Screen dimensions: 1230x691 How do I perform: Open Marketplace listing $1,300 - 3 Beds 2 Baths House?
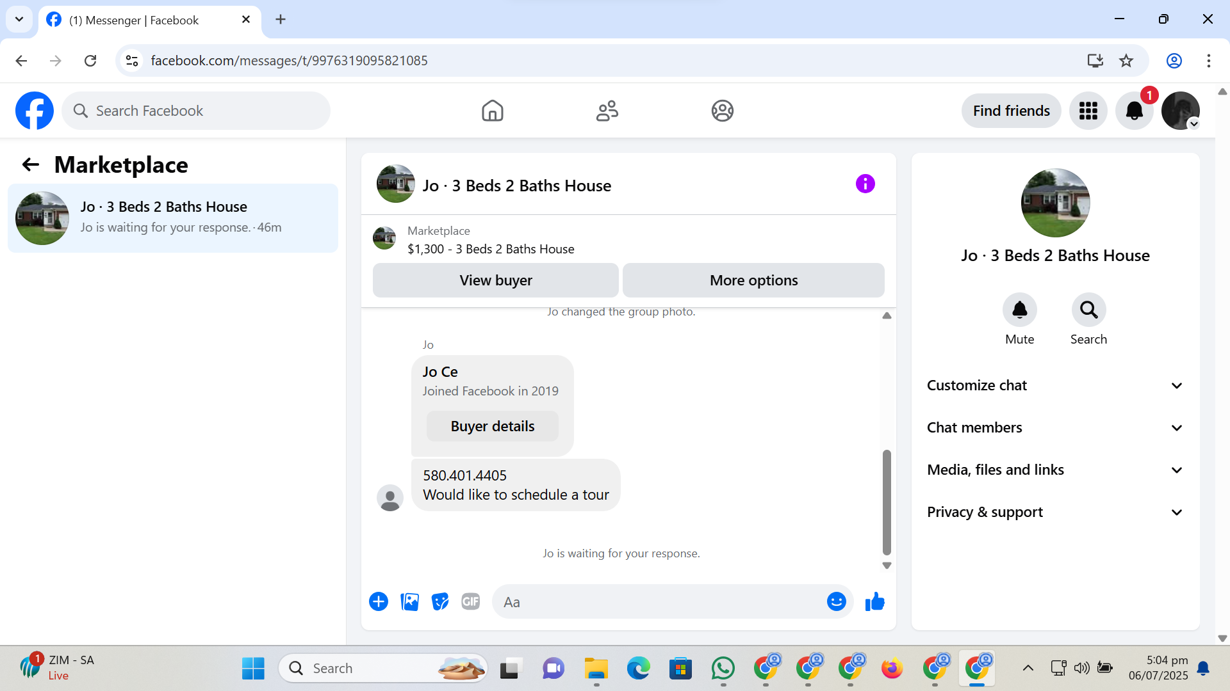pyautogui.click(x=491, y=249)
